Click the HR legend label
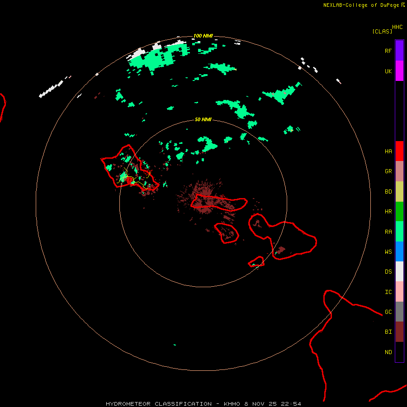The width and height of the screenshot is (407, 407). tap(388, 212)
